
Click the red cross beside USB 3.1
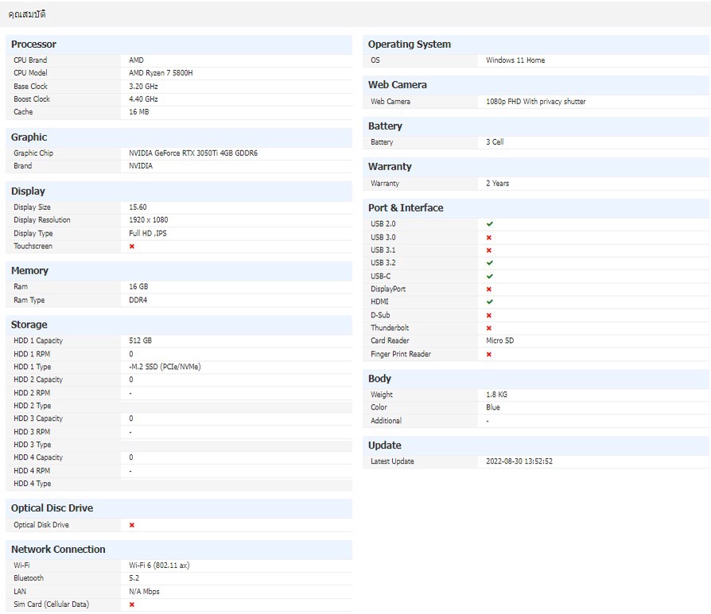pos(489,251)
